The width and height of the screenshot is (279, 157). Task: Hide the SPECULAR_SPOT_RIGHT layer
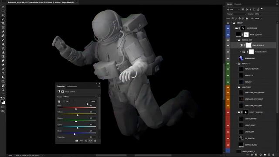tap(228, 99)
